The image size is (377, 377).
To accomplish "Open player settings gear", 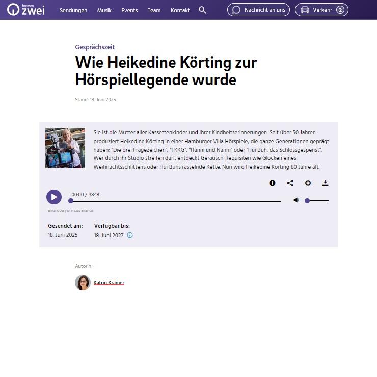I will pyautogui.click(x=308, y=183).
